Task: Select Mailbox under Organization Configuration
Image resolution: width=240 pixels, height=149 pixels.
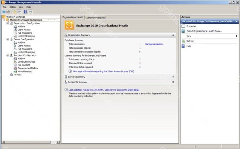Action: [21, 27]
